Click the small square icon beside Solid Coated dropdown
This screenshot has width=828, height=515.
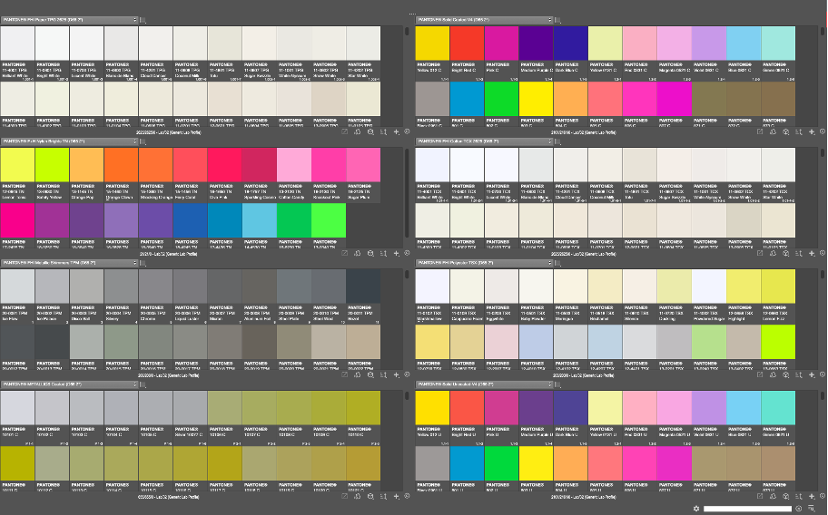pos(557,21)
